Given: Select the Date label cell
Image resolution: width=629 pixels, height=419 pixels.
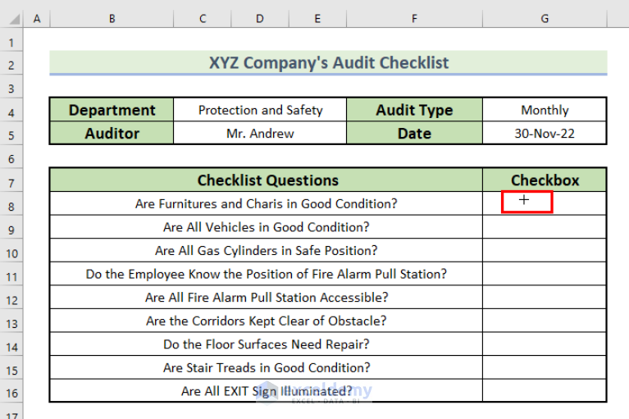Looking at the screenshot, I should click(x=414, y=133).
